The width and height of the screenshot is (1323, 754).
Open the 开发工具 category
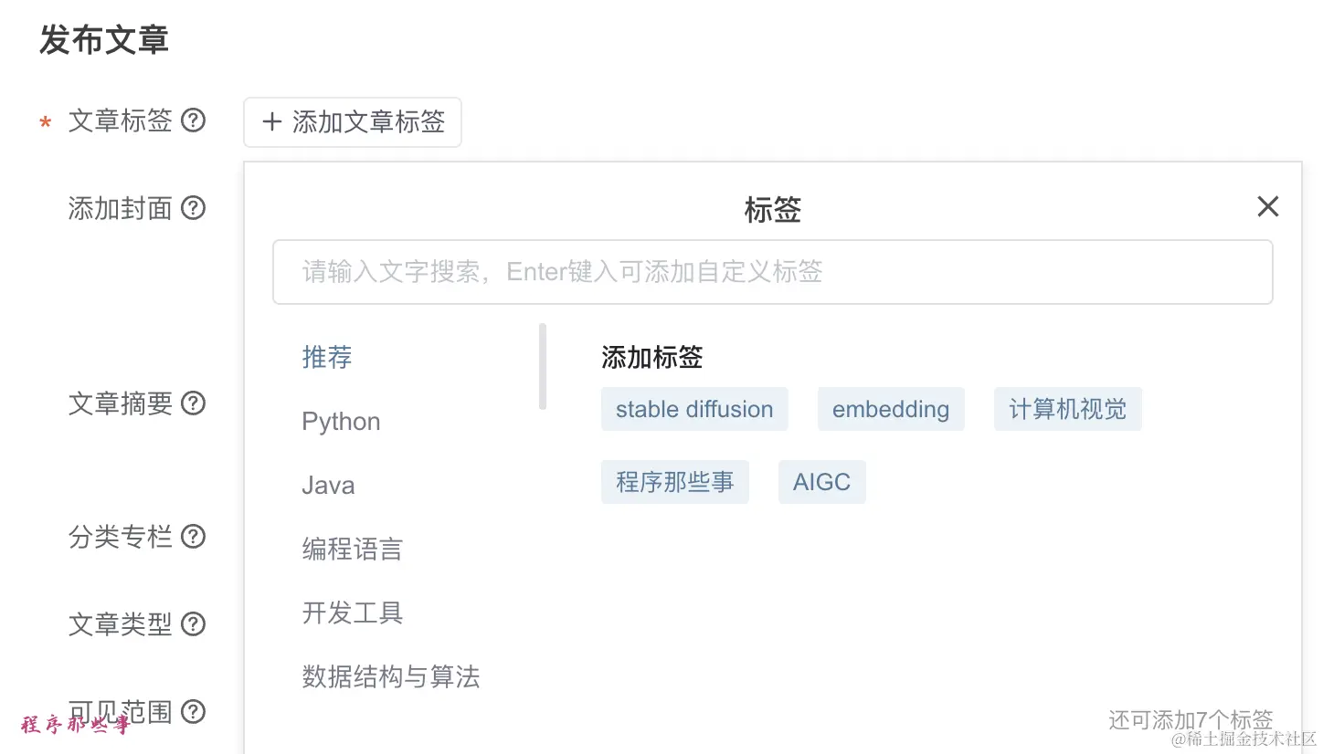352,613
